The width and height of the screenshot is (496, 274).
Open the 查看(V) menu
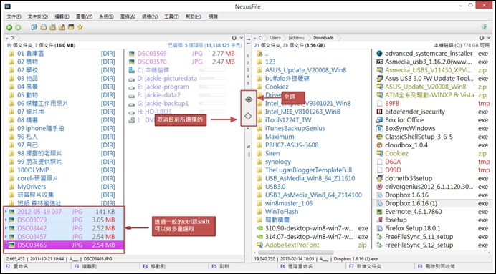click(x=84, y=16)
